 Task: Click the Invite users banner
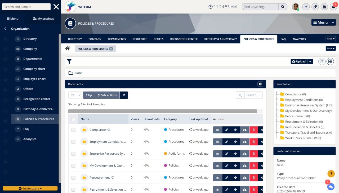pos(30,188)
